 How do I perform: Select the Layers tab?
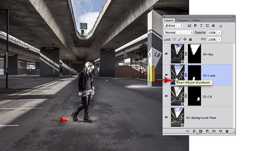click(169, 20)
